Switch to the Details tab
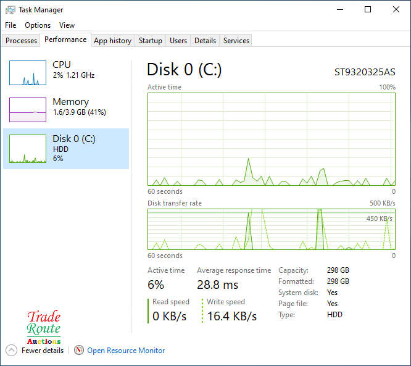The image size is (411, 366). 205,41
